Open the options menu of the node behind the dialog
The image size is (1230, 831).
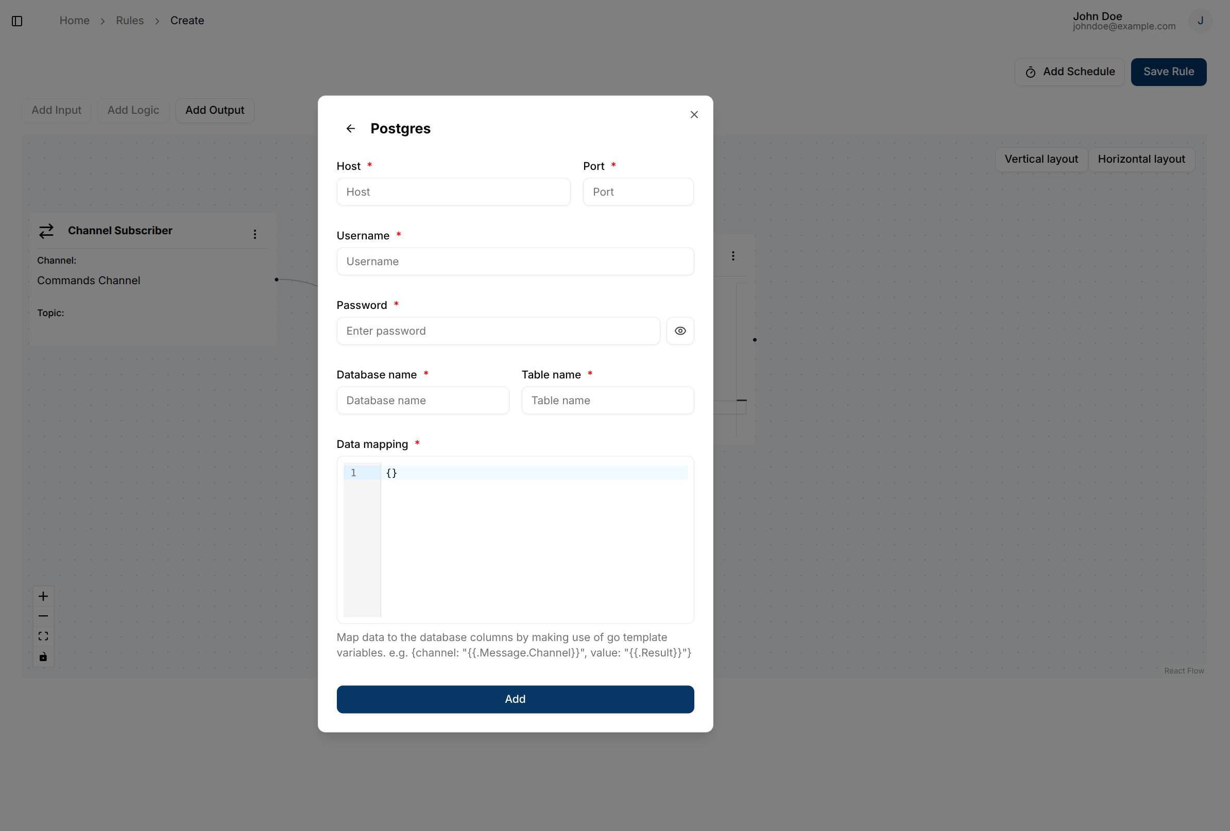[733, 256]
